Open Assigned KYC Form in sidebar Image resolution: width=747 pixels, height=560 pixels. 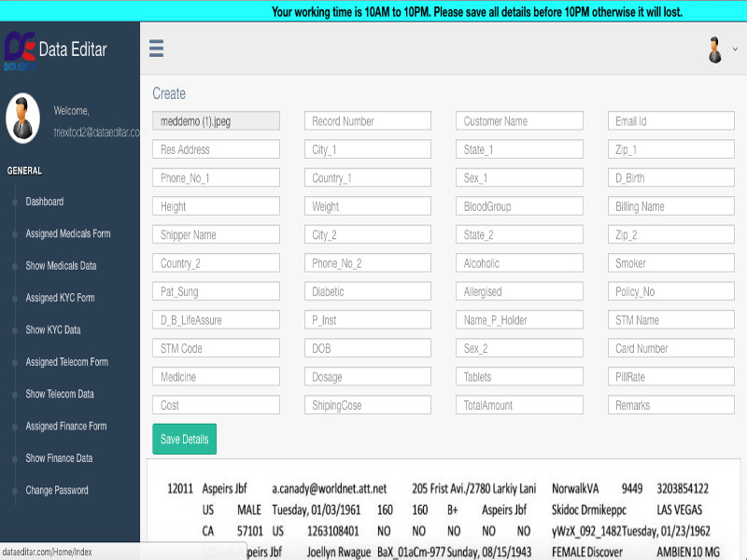point(60,298)
